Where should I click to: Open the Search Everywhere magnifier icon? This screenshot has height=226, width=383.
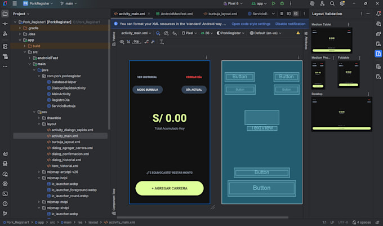coord(332,3)
